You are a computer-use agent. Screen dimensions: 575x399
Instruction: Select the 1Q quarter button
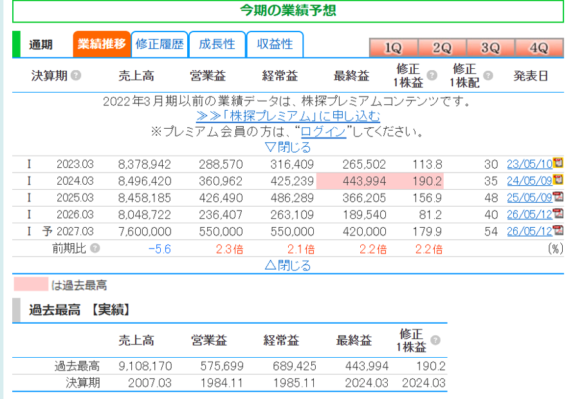394,48
